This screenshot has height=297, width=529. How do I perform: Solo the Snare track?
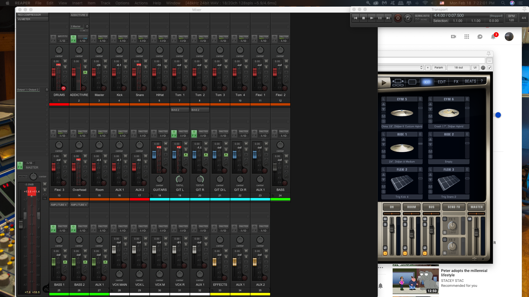point(145,67)
